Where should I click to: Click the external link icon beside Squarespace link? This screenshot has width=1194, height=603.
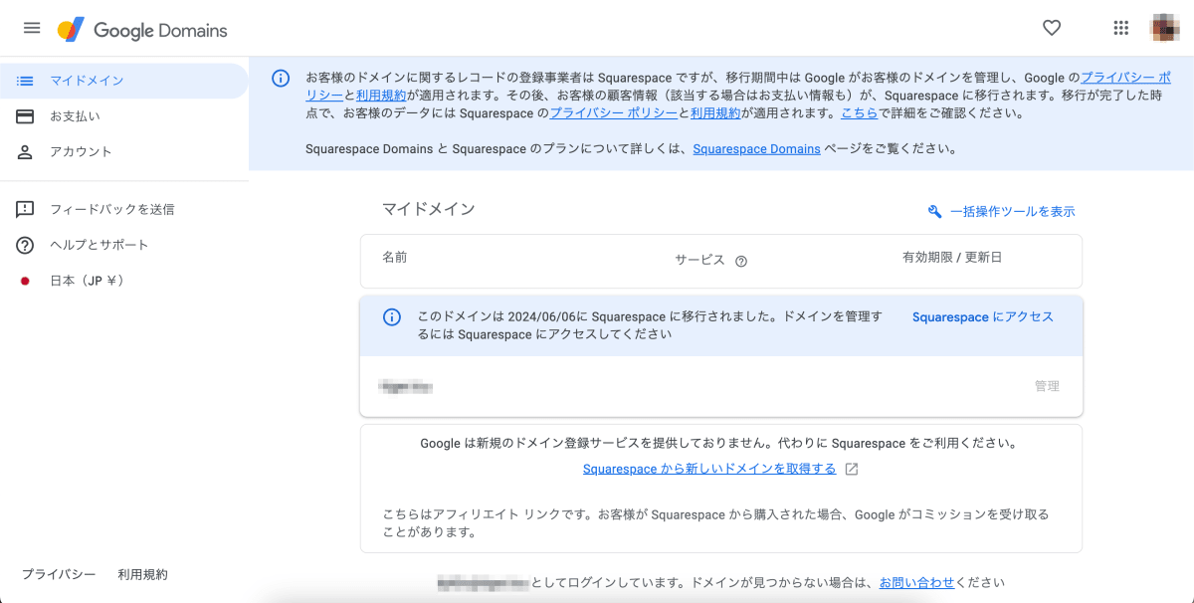(852, 469)
